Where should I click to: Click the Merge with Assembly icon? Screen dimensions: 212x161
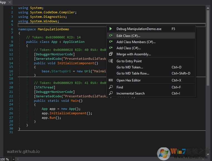pos(111,54)
